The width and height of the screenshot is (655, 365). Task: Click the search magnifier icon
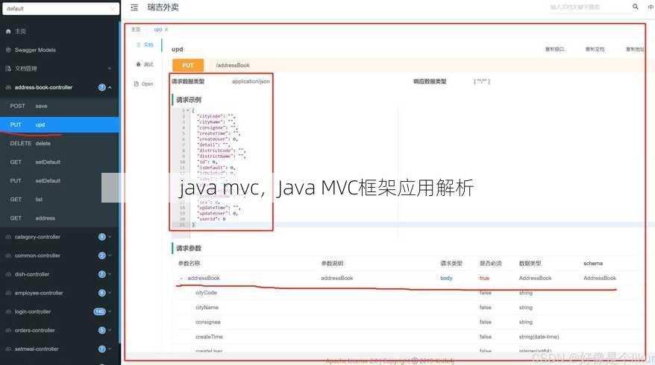click(x=635, y=7)
